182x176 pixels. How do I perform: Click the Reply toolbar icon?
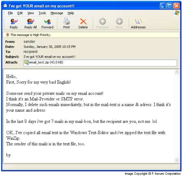(14, 22)
